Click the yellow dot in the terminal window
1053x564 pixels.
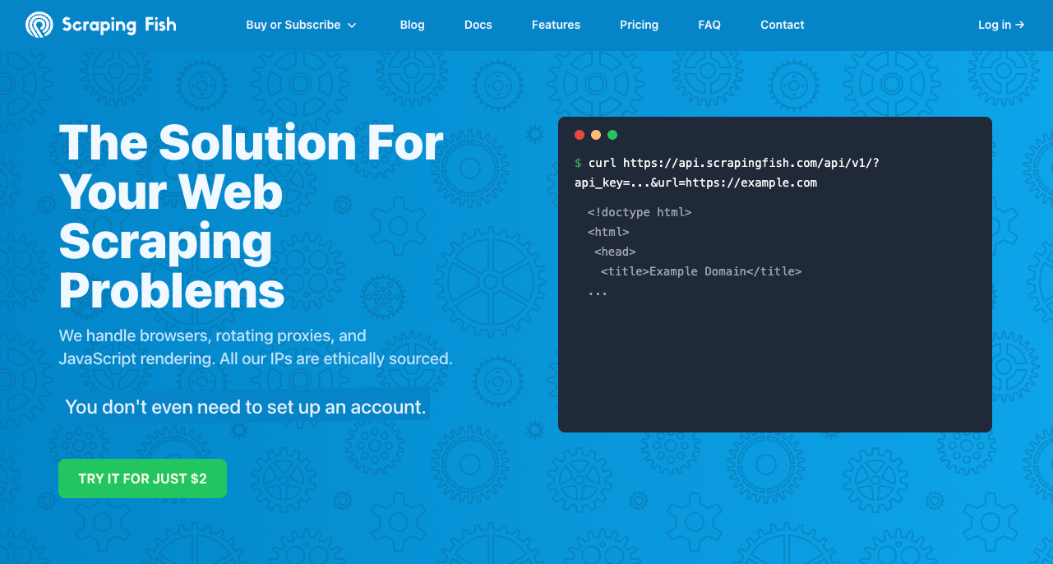pos(596,135)
